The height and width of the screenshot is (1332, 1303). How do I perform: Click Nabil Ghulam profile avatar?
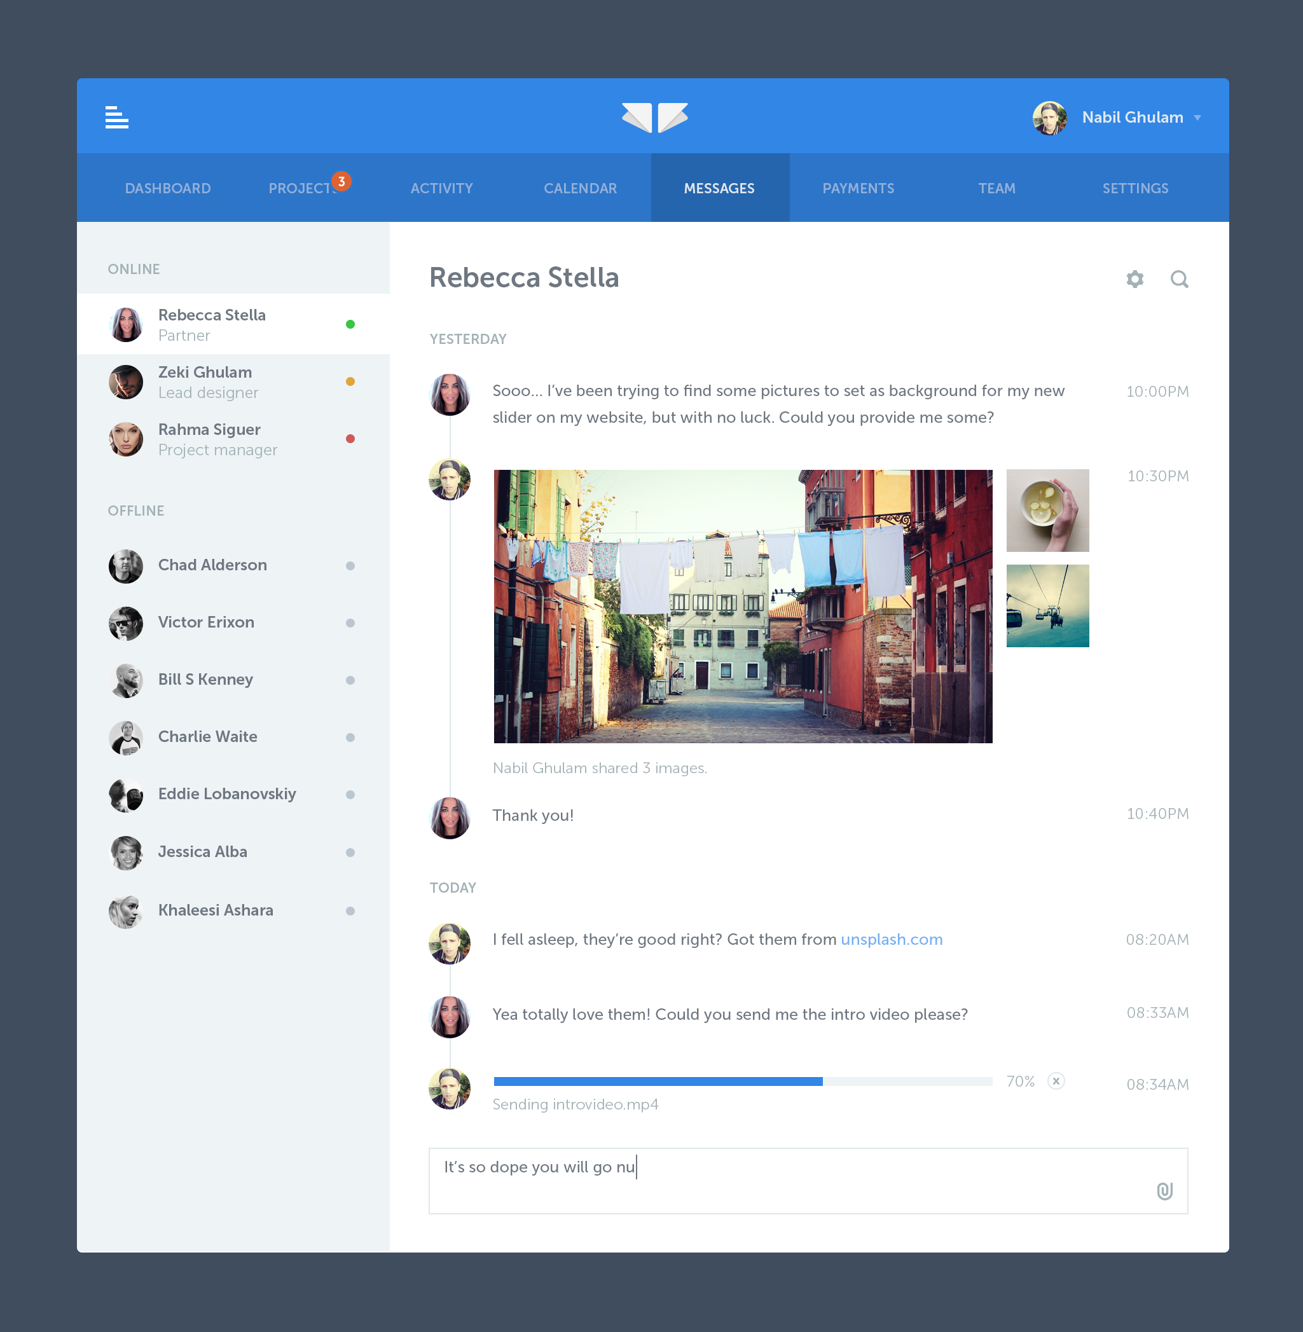pyautogui.click(x=1050, y=117)
